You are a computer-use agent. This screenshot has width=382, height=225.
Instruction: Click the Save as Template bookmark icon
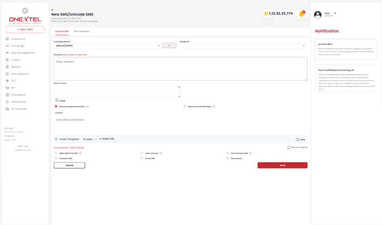pyautogui.click(x=289, y=148)
